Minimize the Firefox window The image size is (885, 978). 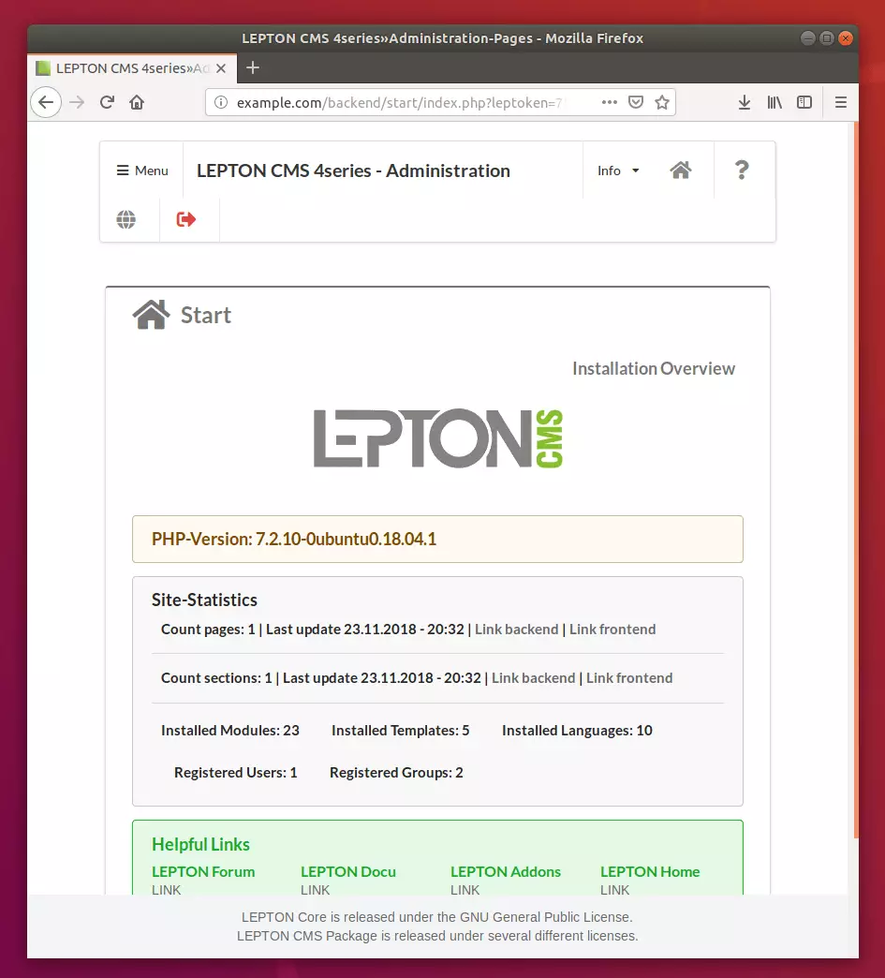[807, 38]
